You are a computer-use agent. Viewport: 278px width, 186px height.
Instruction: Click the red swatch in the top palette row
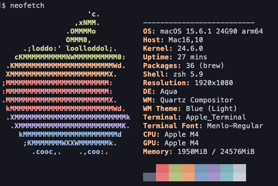tap(162, 168)
